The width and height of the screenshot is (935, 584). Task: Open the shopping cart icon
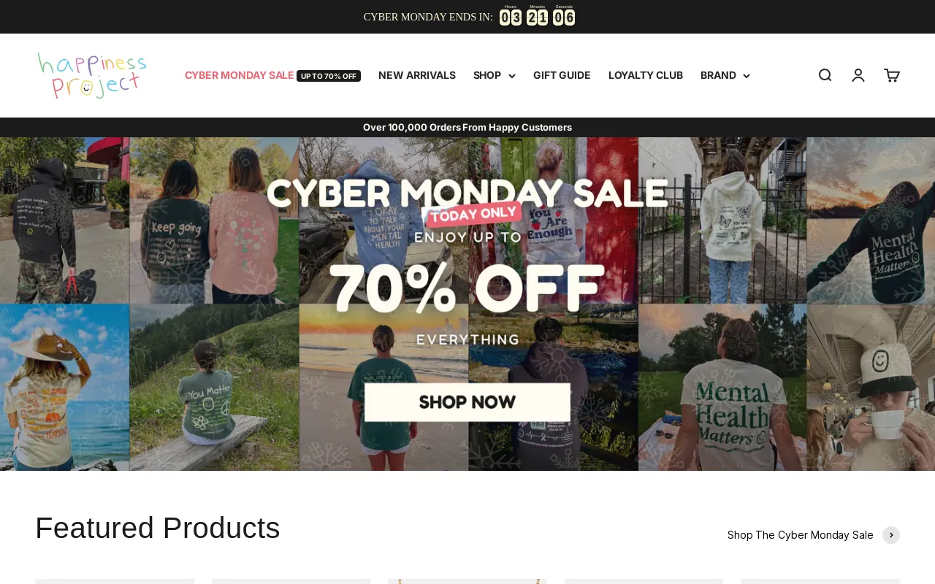(x=892, y=75)
